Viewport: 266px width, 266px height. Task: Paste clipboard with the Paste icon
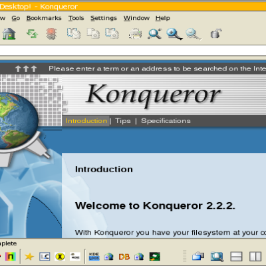point(112,33)
